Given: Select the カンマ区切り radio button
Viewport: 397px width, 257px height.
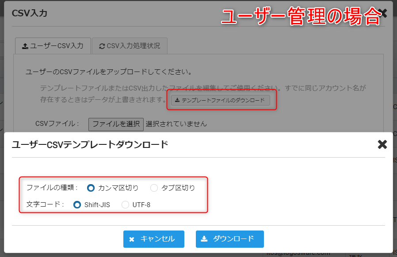Looking at the screenshot, I should (x=91, y=188).
